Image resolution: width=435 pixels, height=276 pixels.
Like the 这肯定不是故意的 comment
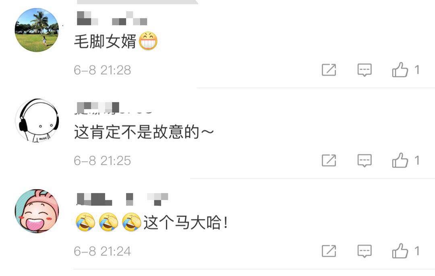[x=400, y=160]
